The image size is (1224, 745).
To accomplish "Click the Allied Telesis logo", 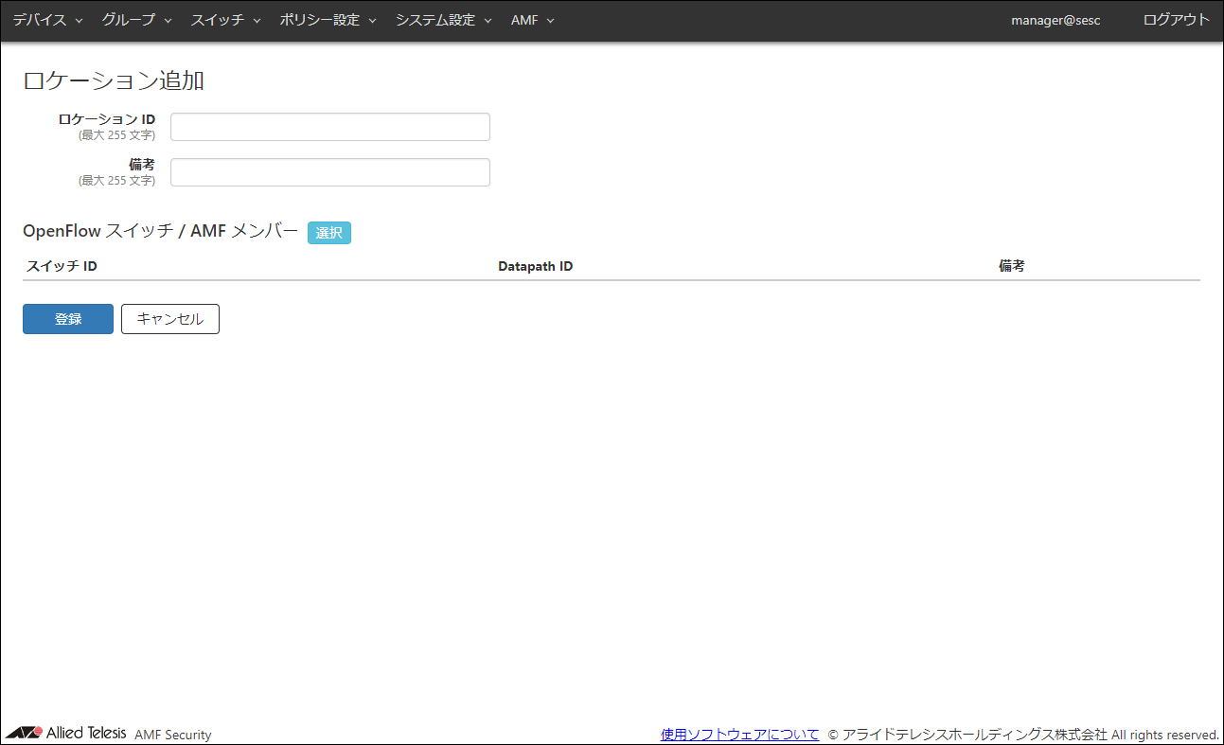I will pos(66,734).
